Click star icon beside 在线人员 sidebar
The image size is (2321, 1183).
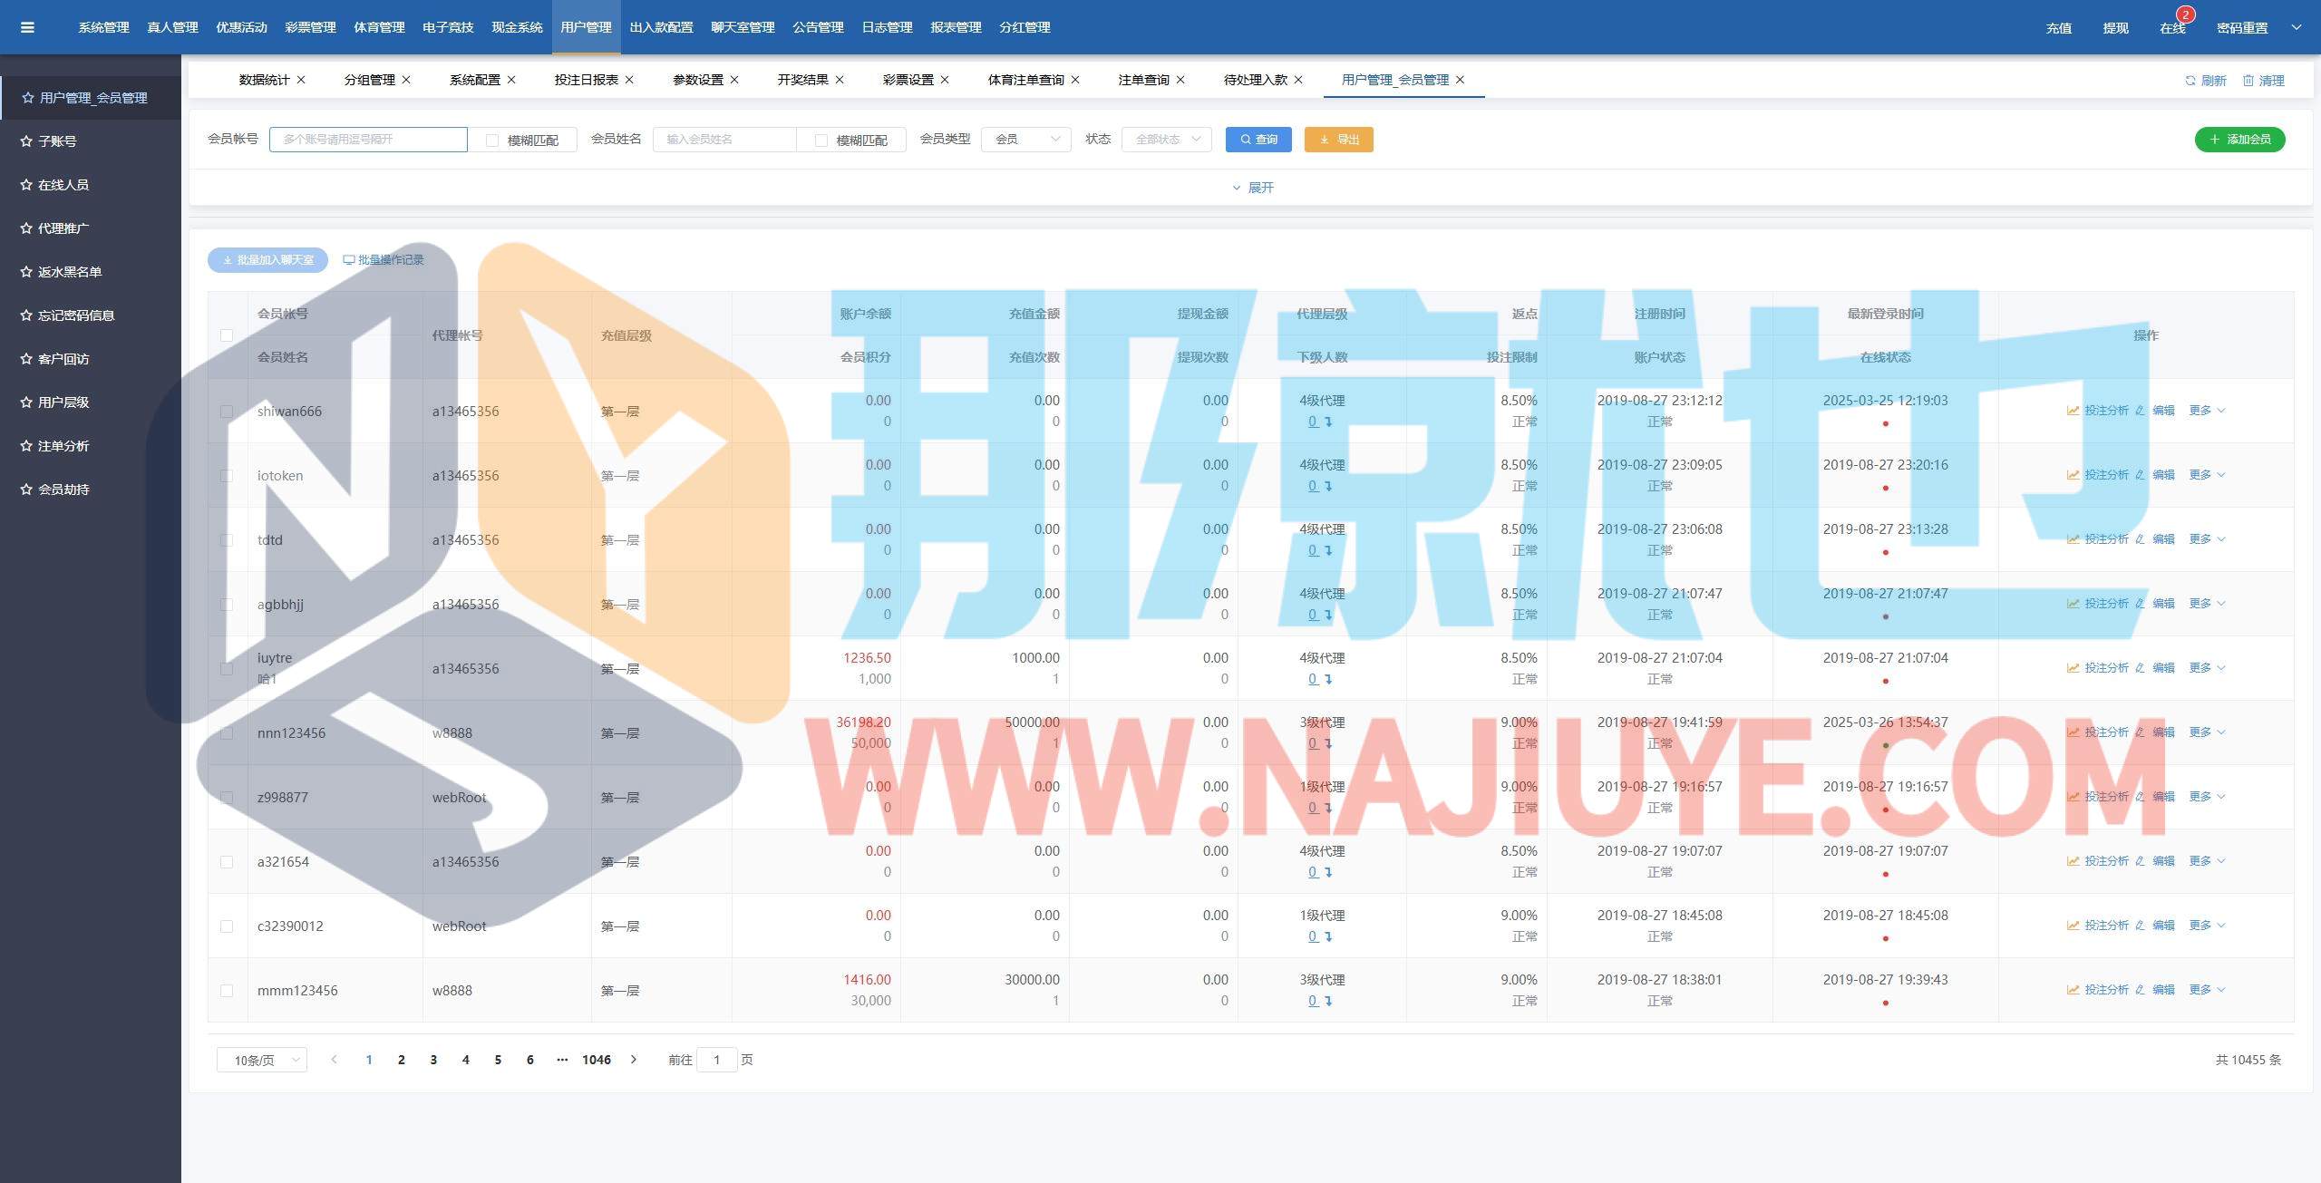point(26,185)
